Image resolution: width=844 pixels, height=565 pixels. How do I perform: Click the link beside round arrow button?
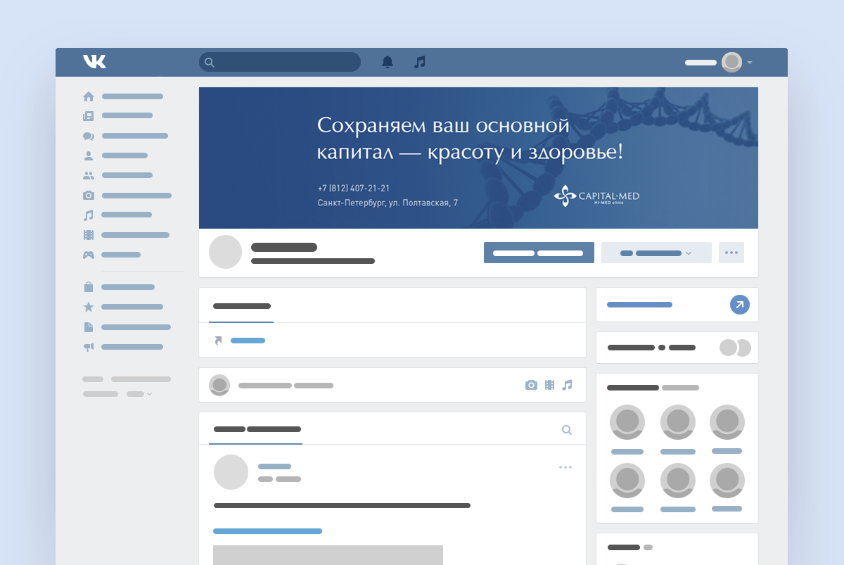click(x=639, y=305)
